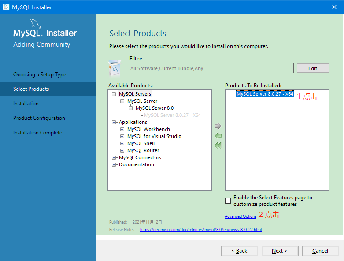Expand the MySQL Connectors node
This screenshot has width=344, height=261.
tap(114, 157)
